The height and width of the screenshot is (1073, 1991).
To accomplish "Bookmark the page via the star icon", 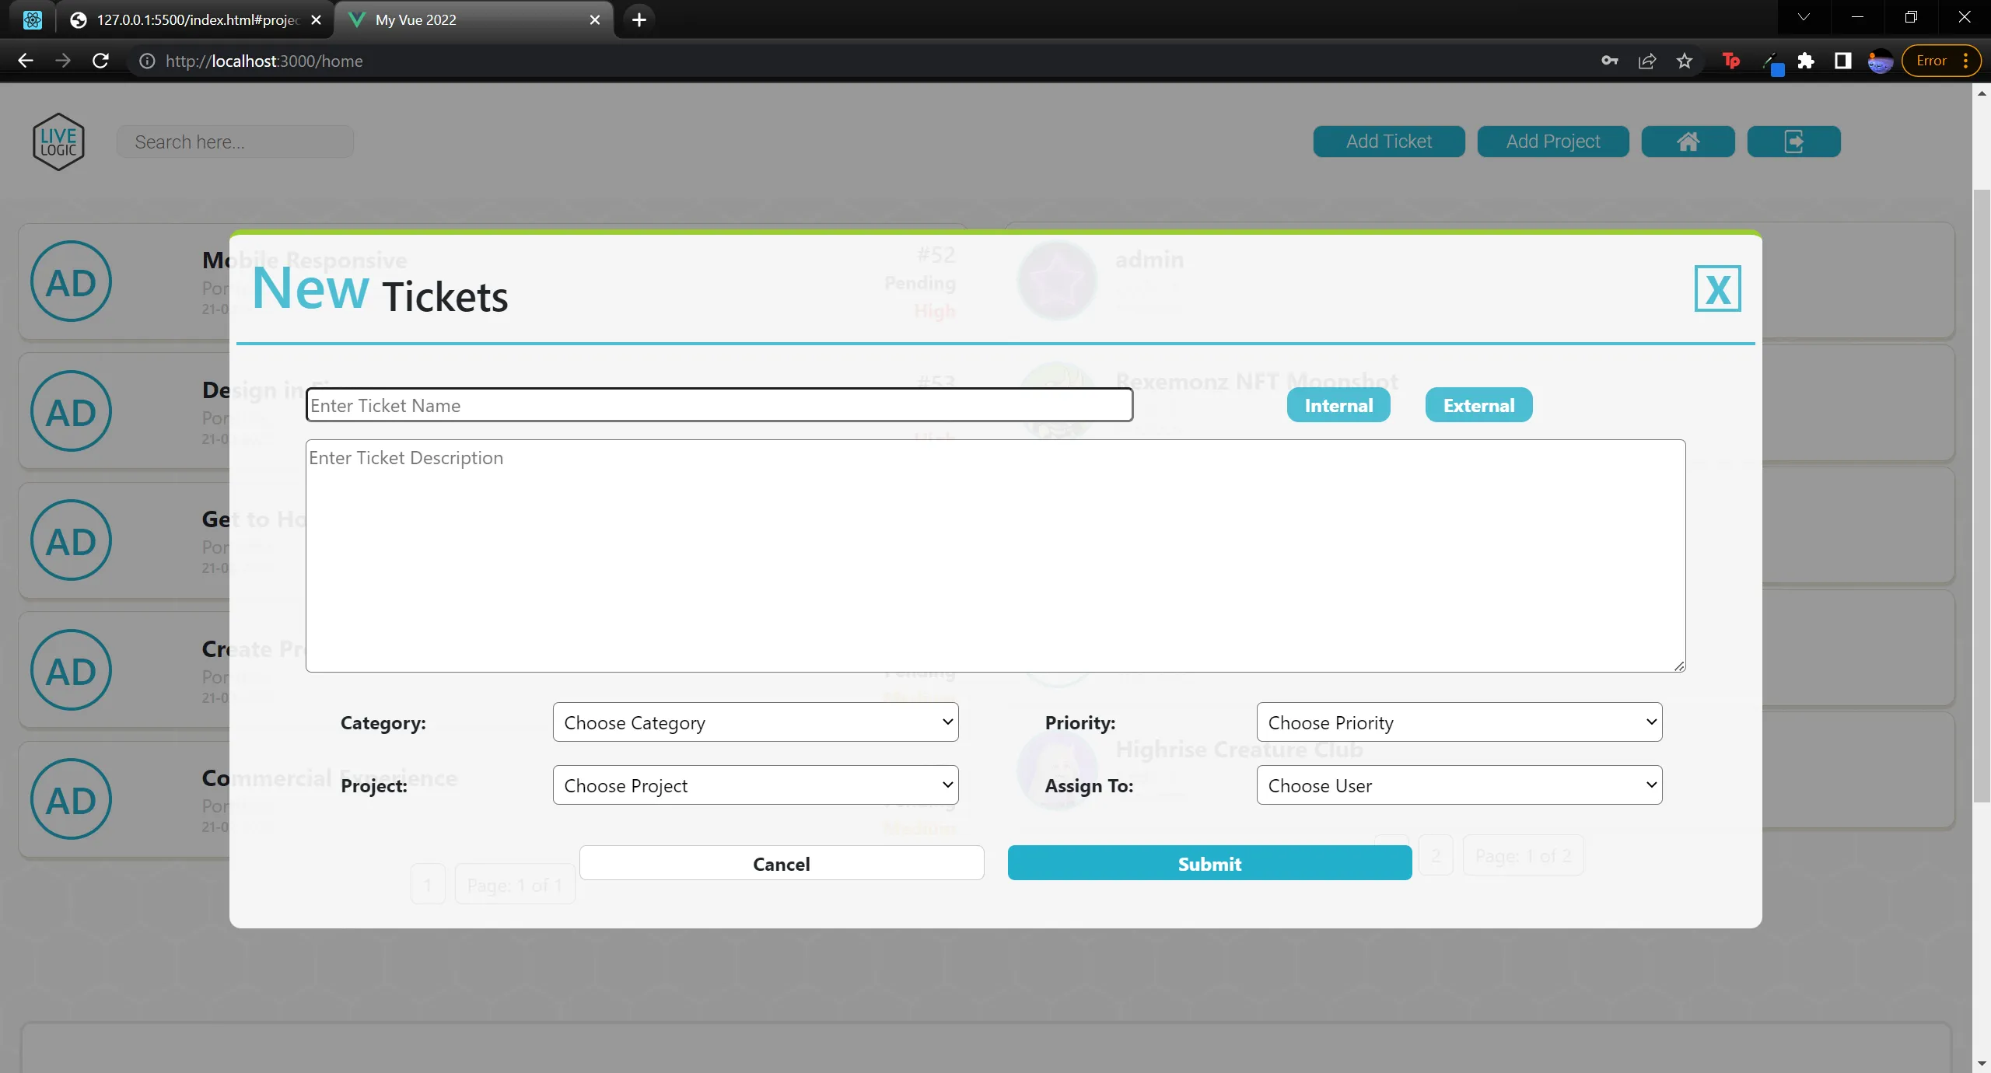I will click(x=1684, y=61).
